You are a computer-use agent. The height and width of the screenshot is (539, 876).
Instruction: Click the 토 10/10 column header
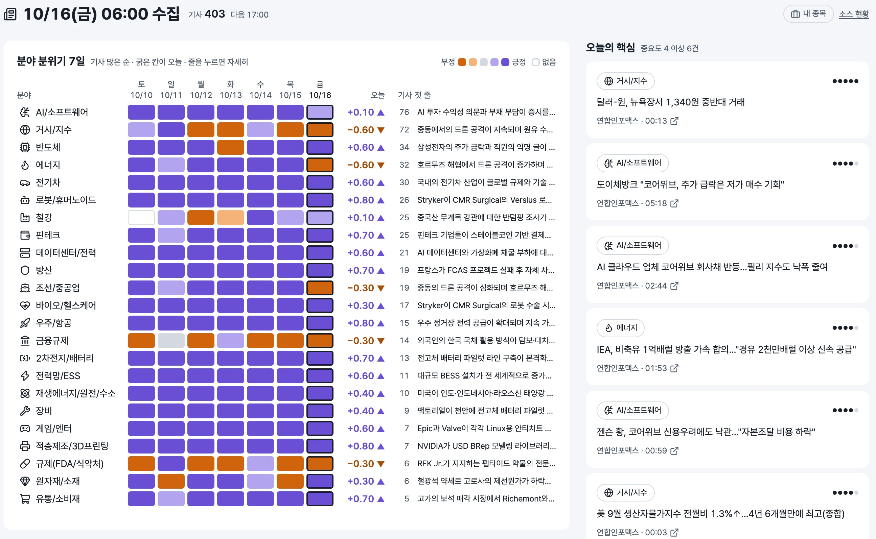[141, 90]
